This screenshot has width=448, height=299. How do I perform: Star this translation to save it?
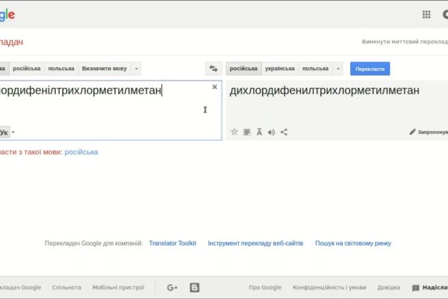coord(234,132)
